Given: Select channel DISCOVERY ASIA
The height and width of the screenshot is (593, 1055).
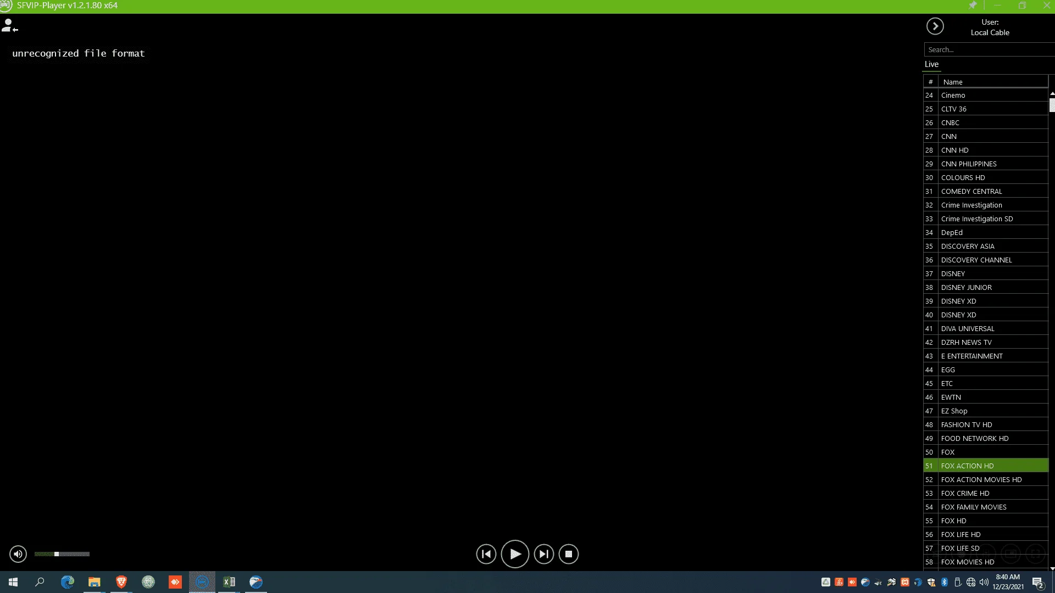Looking at the screenshot, I should (986, 246).
